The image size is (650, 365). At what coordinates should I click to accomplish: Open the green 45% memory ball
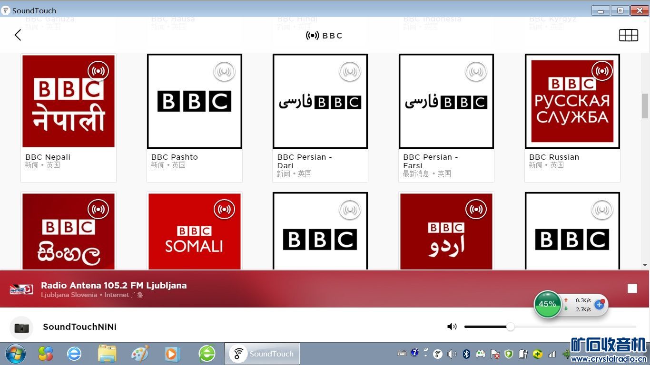(547, 304)
